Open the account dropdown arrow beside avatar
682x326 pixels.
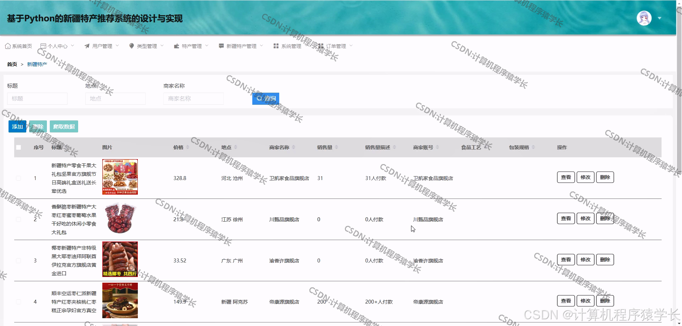coord(659,18)
